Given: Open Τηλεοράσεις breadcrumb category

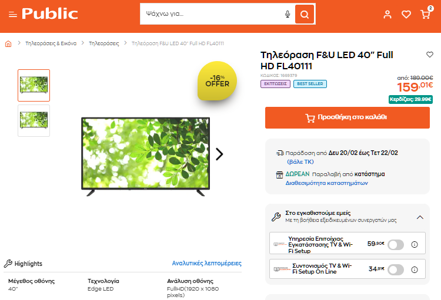Looking at the screenshot, I should (x=103, y=43).
